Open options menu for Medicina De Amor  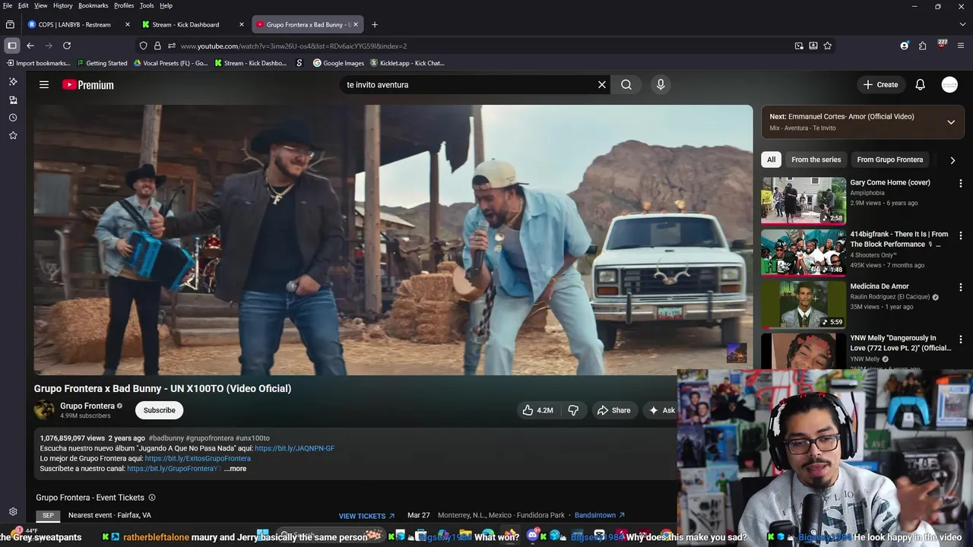[960, 287]
